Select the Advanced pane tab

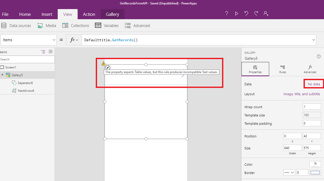pyautogui.click(x=310, y=69)
